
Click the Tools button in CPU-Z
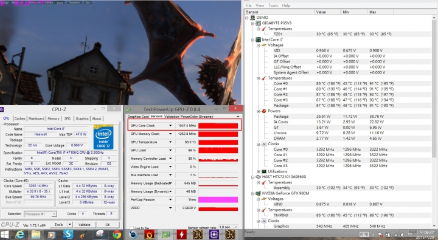[x=58, y=224]
